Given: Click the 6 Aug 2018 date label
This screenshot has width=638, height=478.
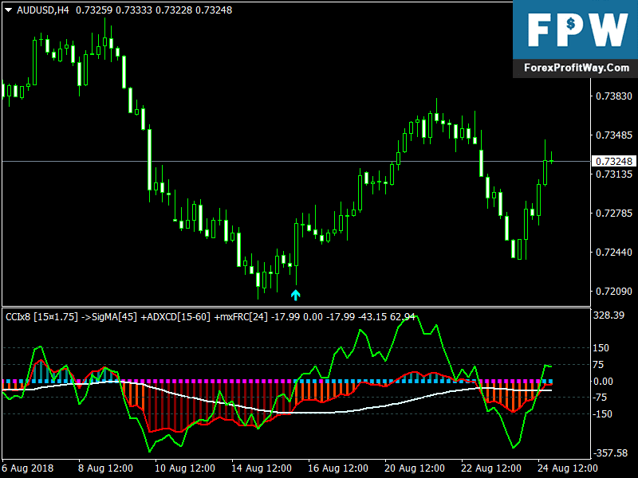Looking at the screenshot, I should (28, 468).
